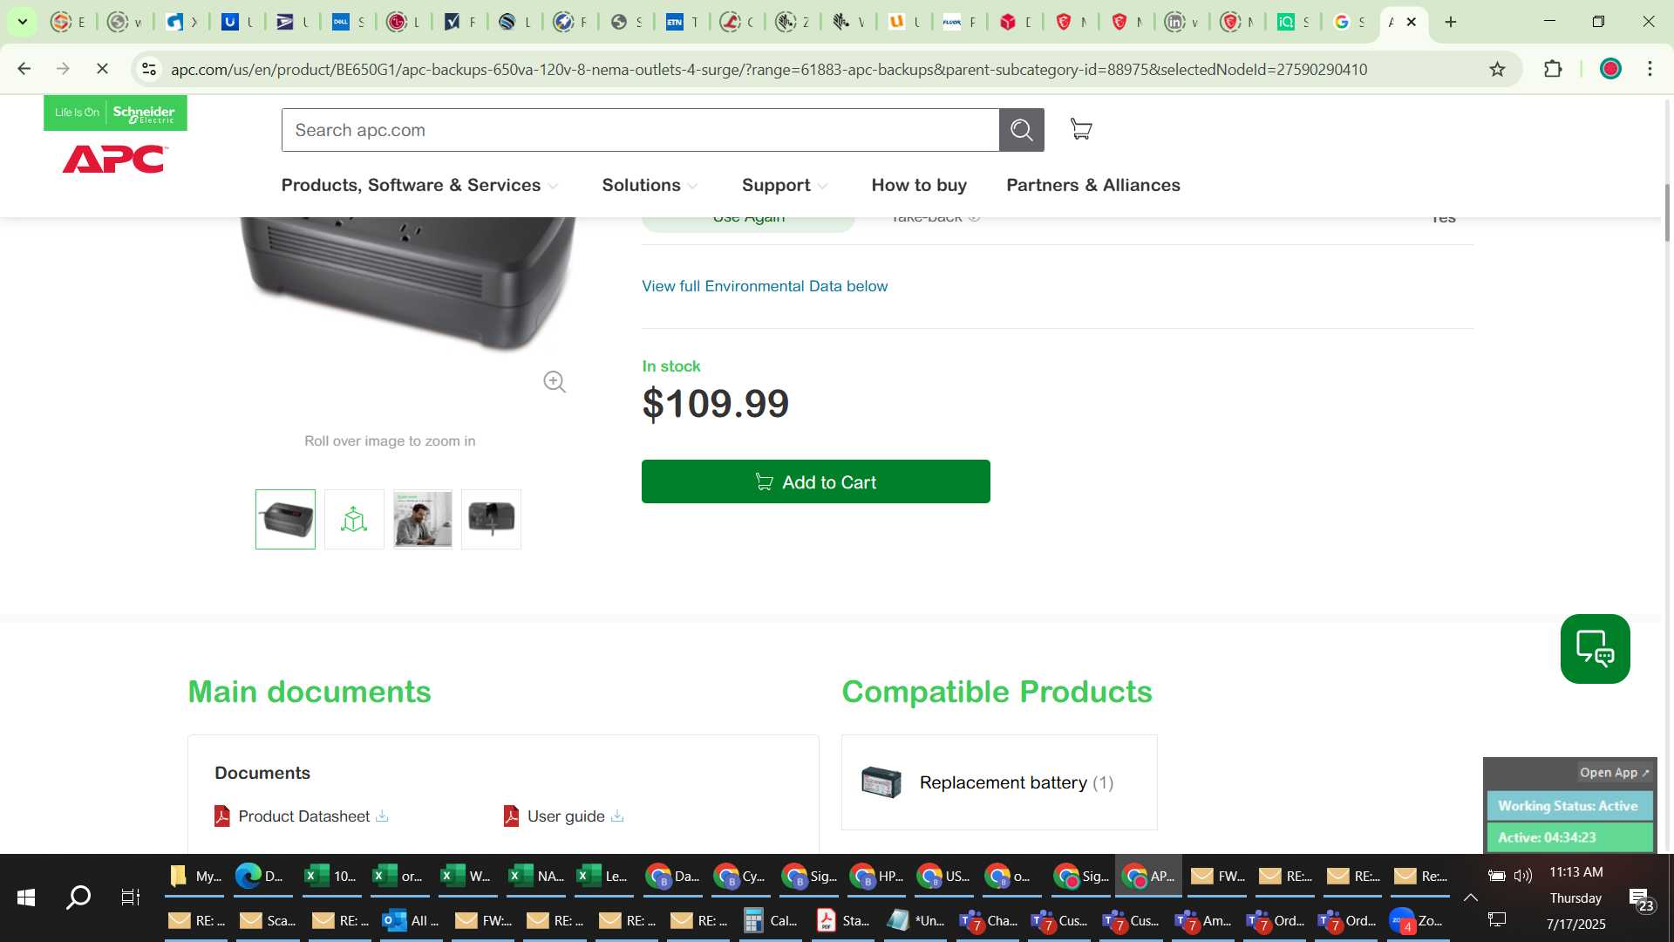
Task: Expand the Solutions menu
Action: 650,185
